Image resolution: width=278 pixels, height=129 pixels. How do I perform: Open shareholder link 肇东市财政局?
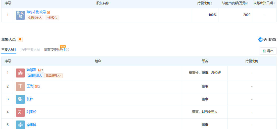pyautogui.click(x=36, y=12)
